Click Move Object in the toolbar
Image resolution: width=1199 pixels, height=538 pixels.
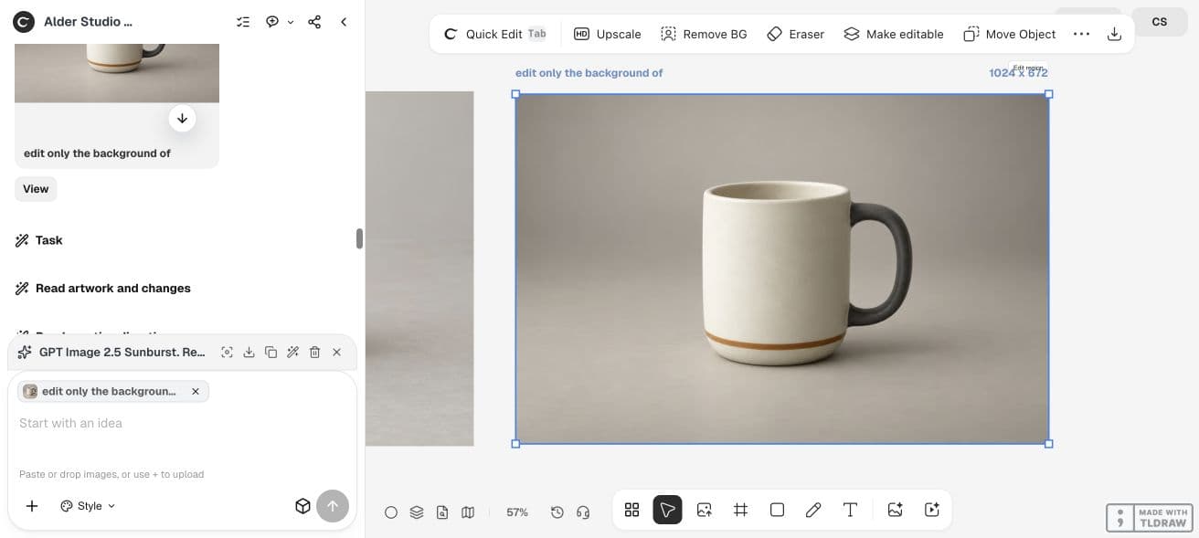click(1009, 34)
